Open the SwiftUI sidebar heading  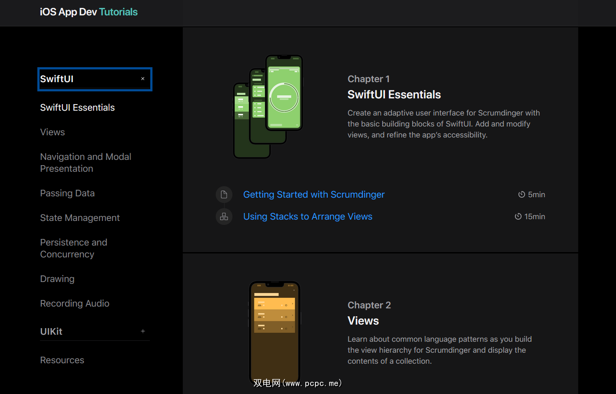pyautogui.click(x=57, y=79)
